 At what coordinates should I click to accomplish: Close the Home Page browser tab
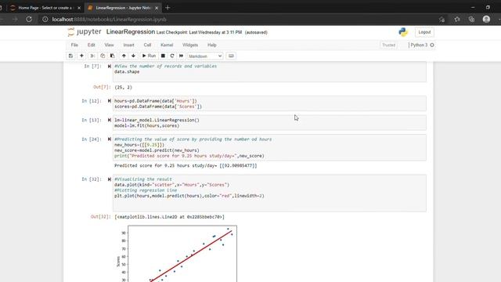pyautogui.click(x=79, y=8)
